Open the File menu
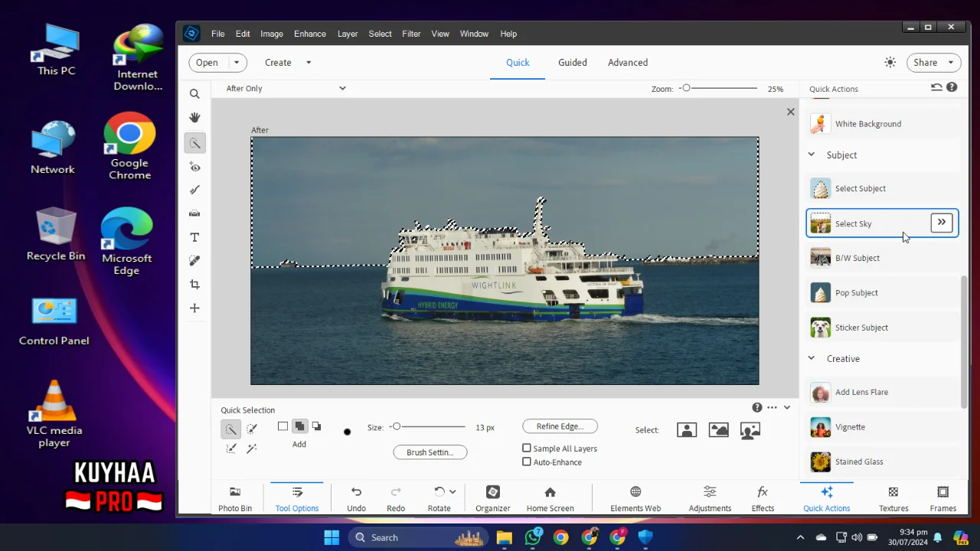Image resolution: width=980 pixels, height=551 pixels. pyautogui.click(x=218, y=34)
